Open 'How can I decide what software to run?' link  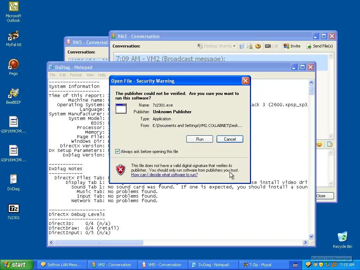[165, 175]
